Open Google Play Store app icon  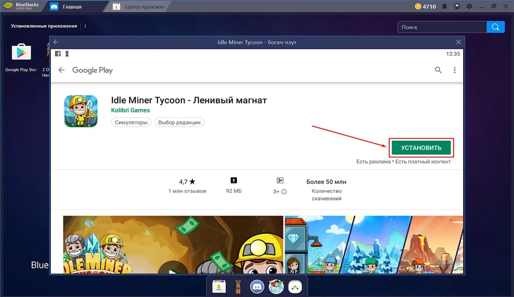coord(21,52)
